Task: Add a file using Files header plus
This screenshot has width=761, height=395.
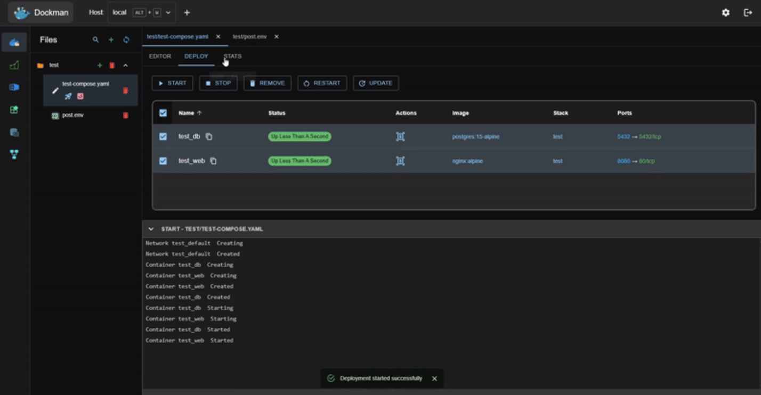Action: [x=111, y=39]
